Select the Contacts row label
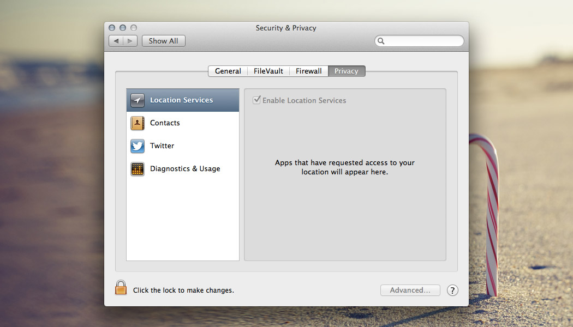Screen dimensions: 573x327 point(165,123)
